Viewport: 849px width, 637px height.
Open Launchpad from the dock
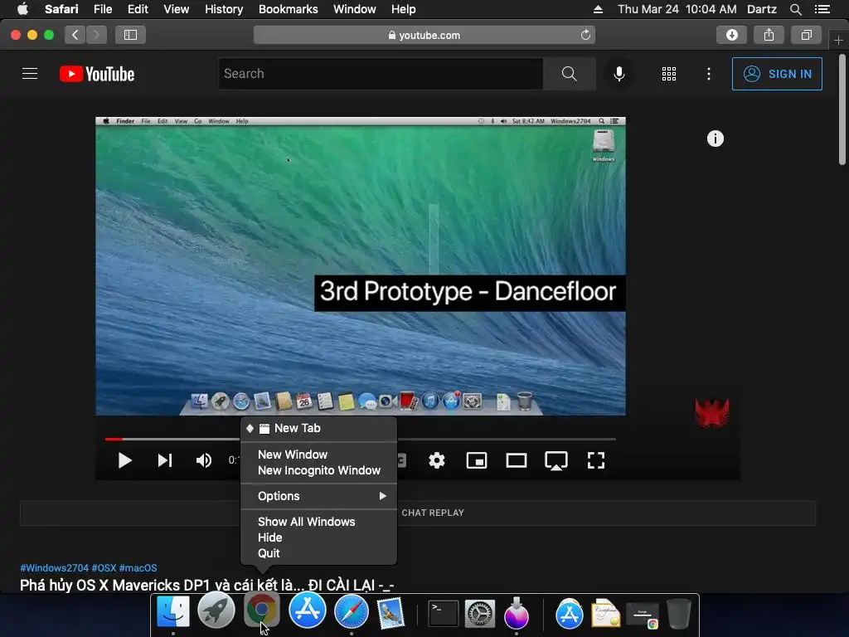pyautogui.click(x=216, y=610)
